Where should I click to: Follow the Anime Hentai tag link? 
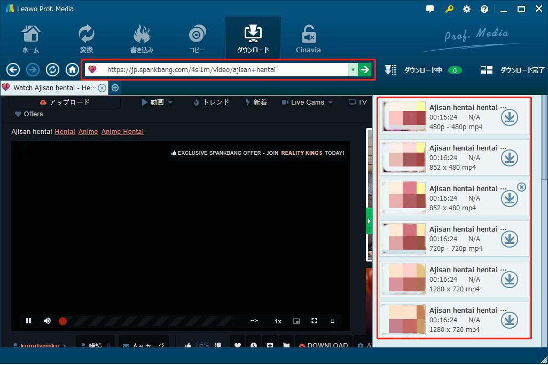point(122,132)
